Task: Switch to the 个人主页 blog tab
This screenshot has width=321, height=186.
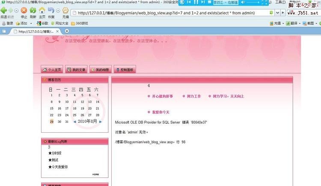Action: [52, 70]
